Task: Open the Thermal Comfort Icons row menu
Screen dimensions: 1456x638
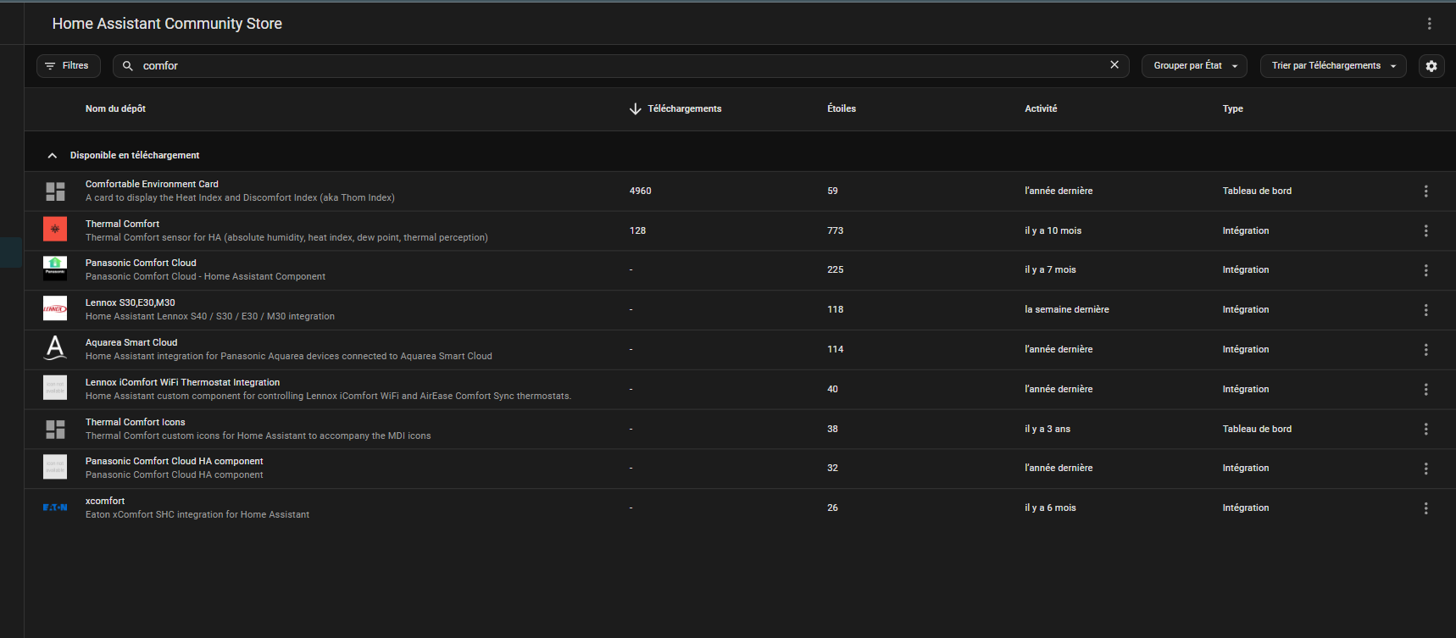Action: tap(1425, 430)
